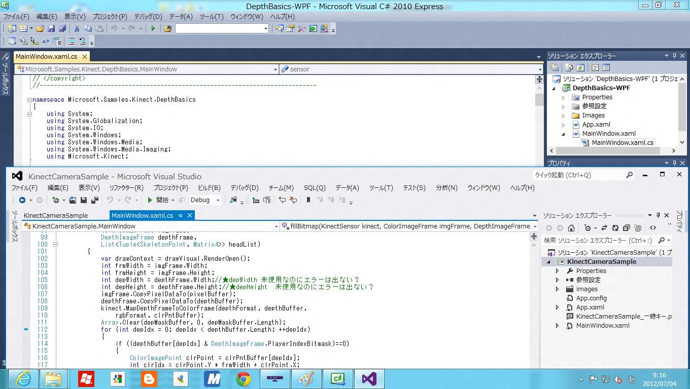Open Google Chrome from the taskbar
Viewport: 690px width, 389px height.
243,379
